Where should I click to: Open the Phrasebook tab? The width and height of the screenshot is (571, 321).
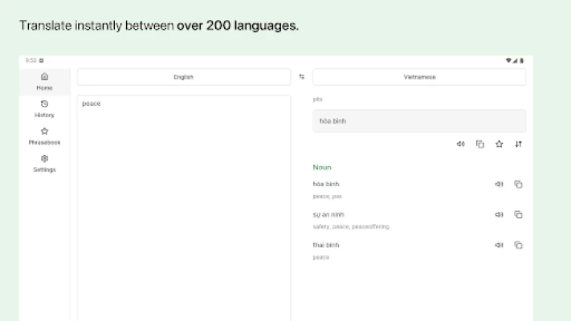pos(44,136)
